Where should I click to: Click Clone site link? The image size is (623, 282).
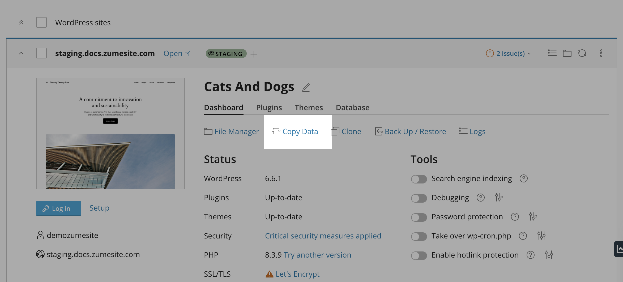click(346, 131)
